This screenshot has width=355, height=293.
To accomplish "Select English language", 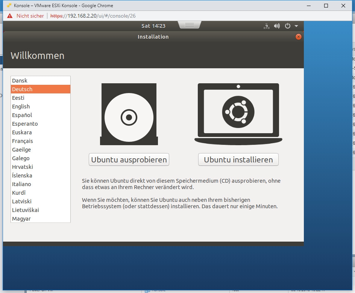I will coord(41,107).
